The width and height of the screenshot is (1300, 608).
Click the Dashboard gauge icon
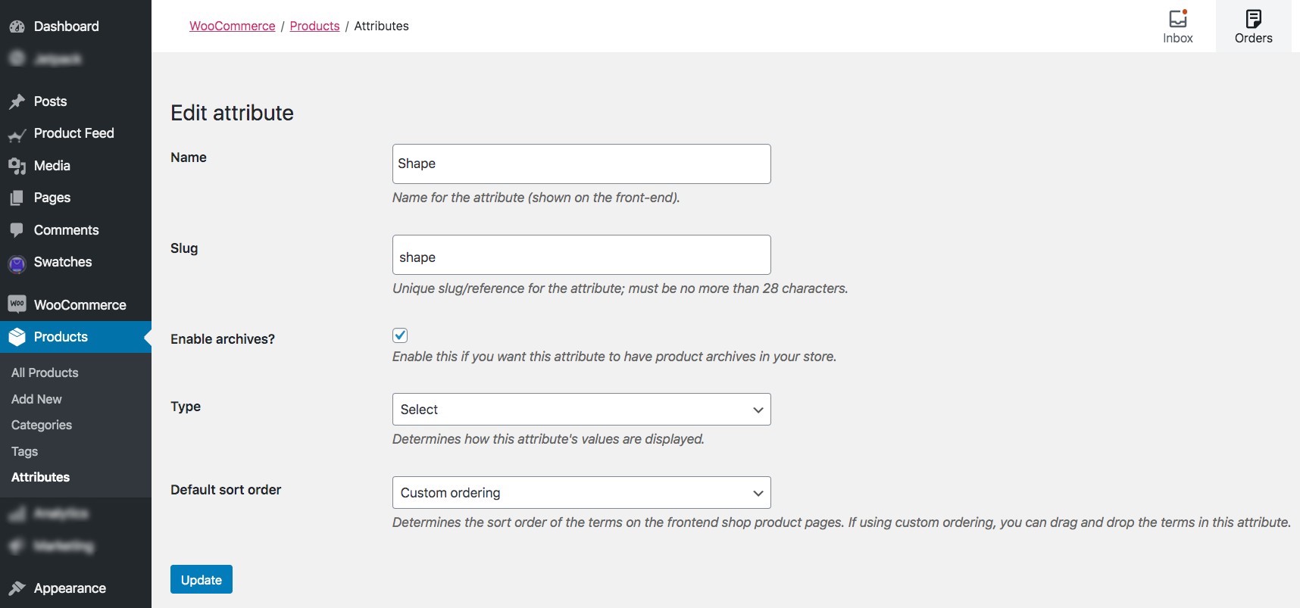click(x=17, y=27)
